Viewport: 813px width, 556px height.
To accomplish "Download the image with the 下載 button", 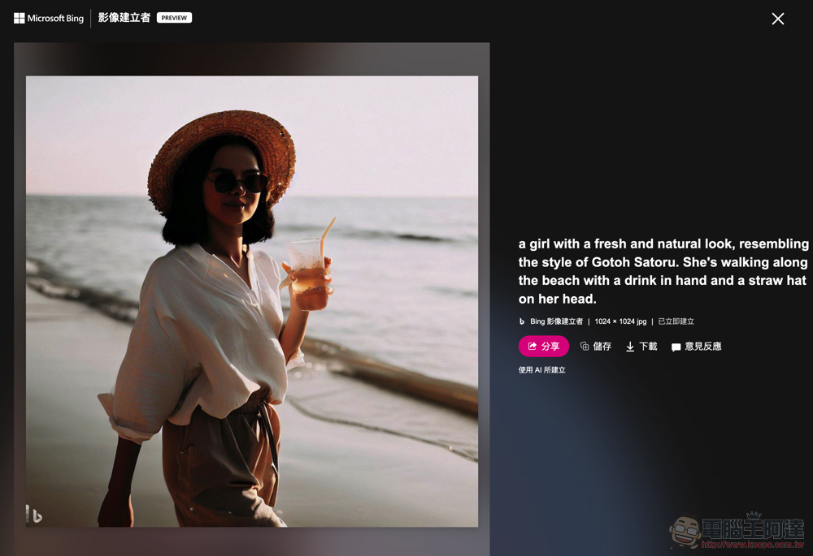I will pos(641,347).
